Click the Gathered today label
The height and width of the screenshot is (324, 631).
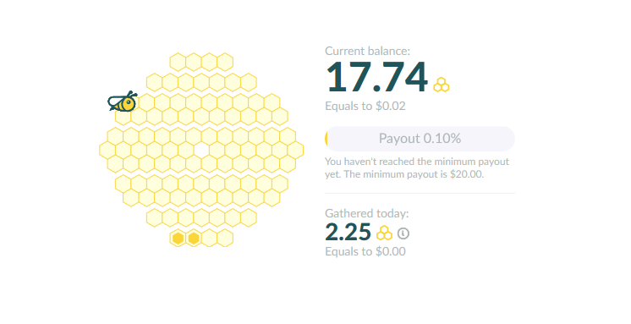pos(366,213)
